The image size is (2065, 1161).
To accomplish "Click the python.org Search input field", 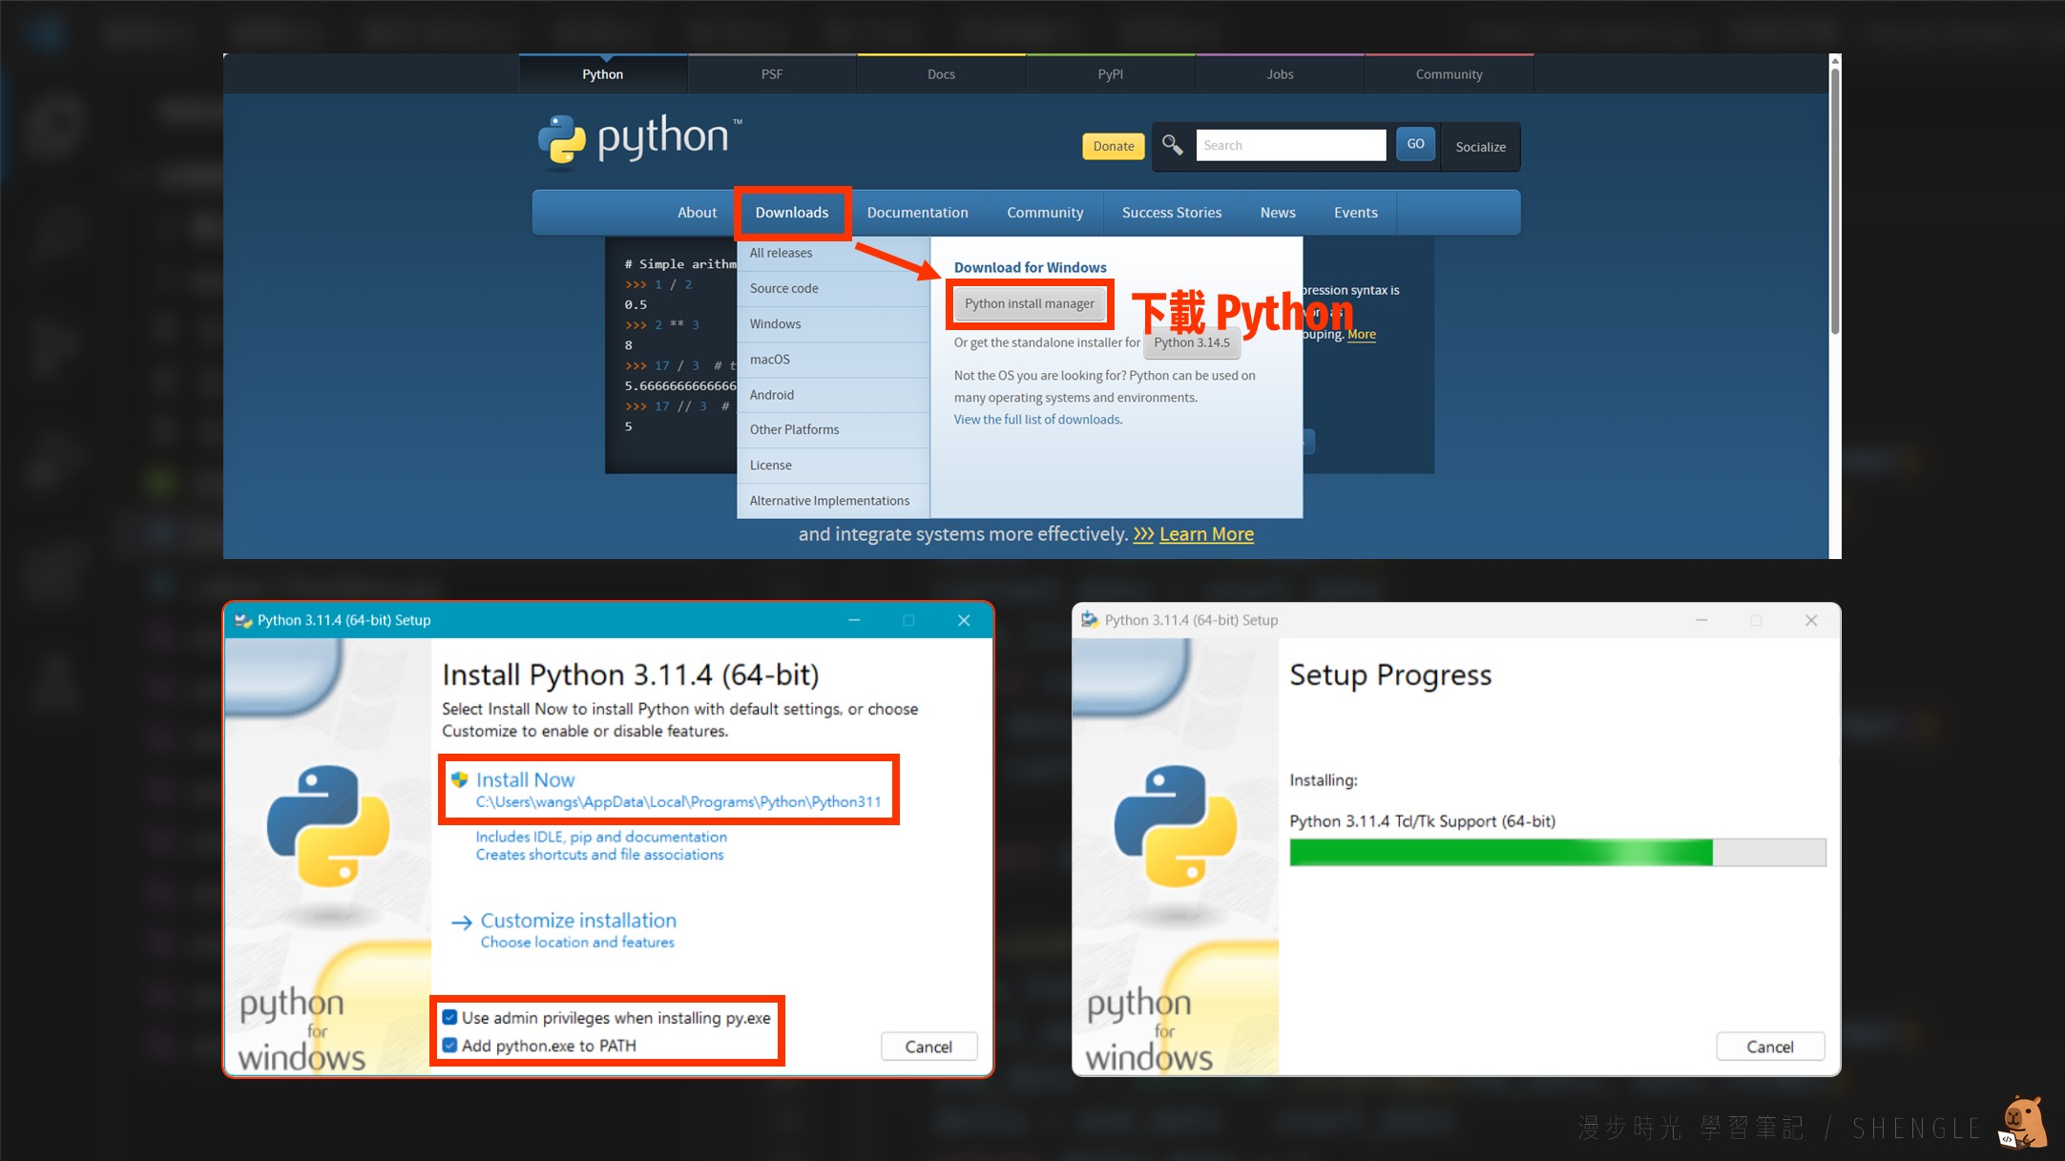I will pos(1290,145).
